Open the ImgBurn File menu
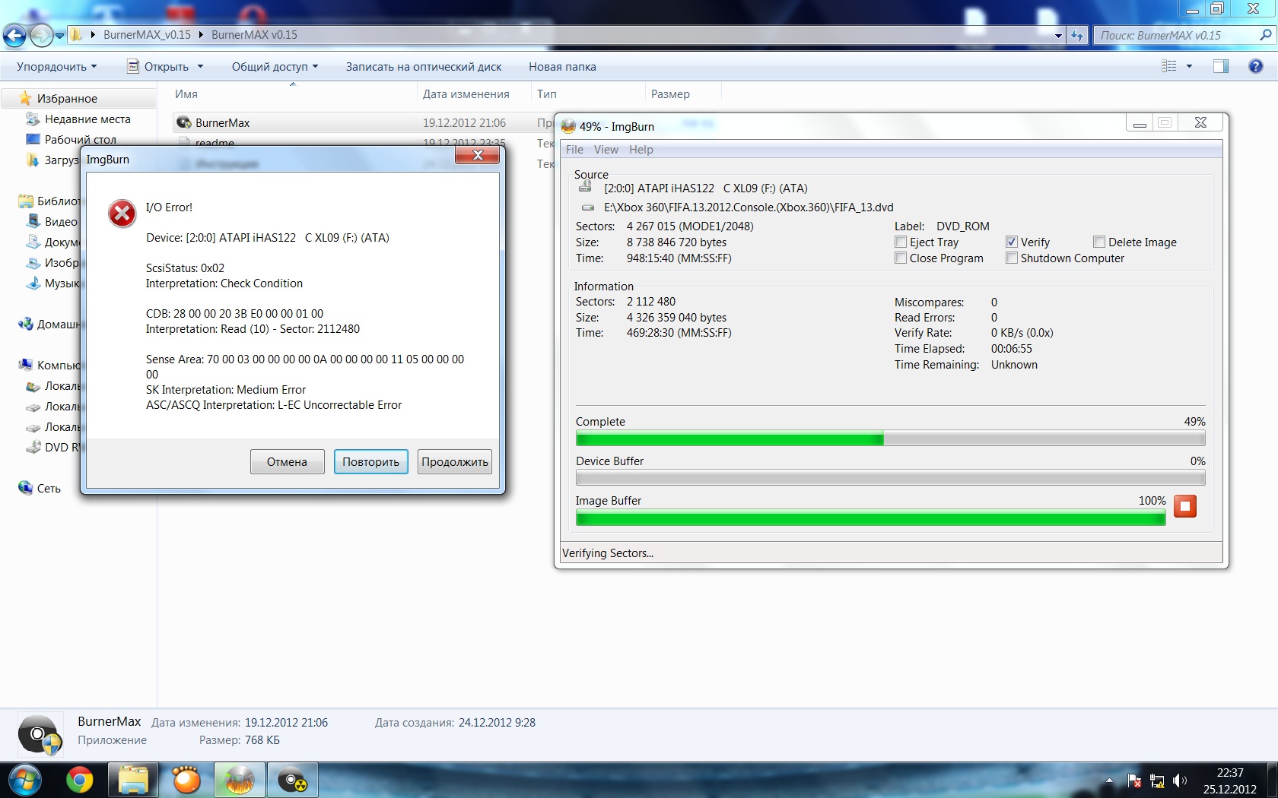 [x=574, y=150]
